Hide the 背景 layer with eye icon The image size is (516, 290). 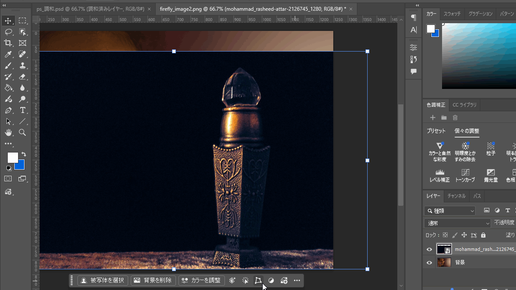click(429, 262)
